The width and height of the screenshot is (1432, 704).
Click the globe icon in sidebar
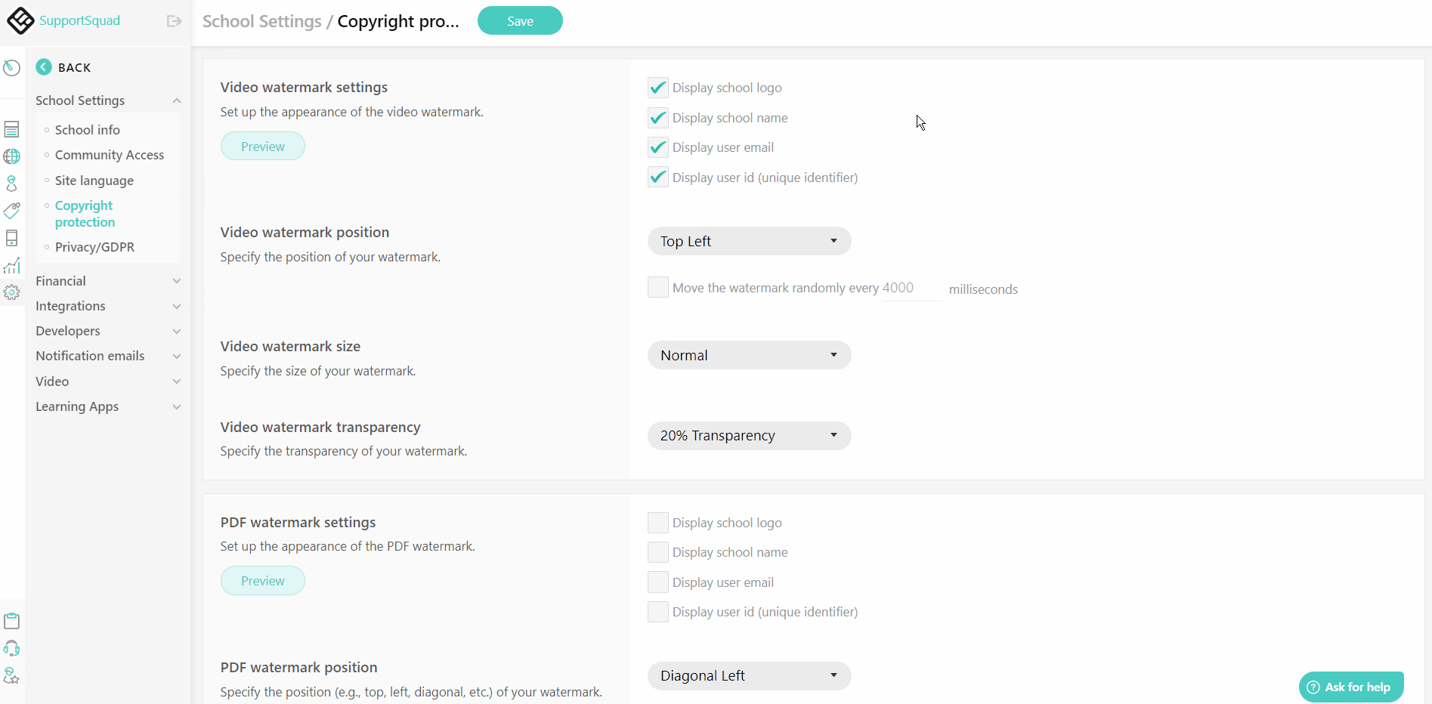point(11,156)
